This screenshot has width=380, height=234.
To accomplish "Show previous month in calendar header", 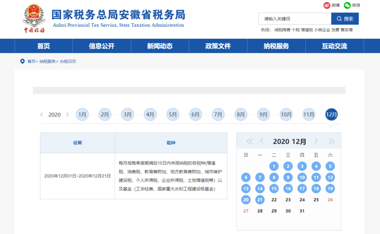I will 262,141.
